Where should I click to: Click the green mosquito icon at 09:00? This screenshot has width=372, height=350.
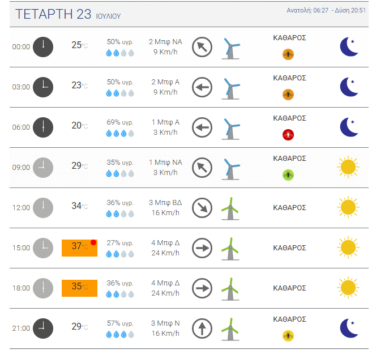(288, 175)
